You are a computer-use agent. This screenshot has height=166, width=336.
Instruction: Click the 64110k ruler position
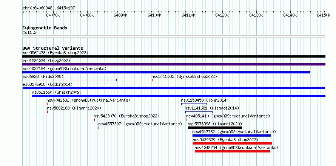click(188, 15)
